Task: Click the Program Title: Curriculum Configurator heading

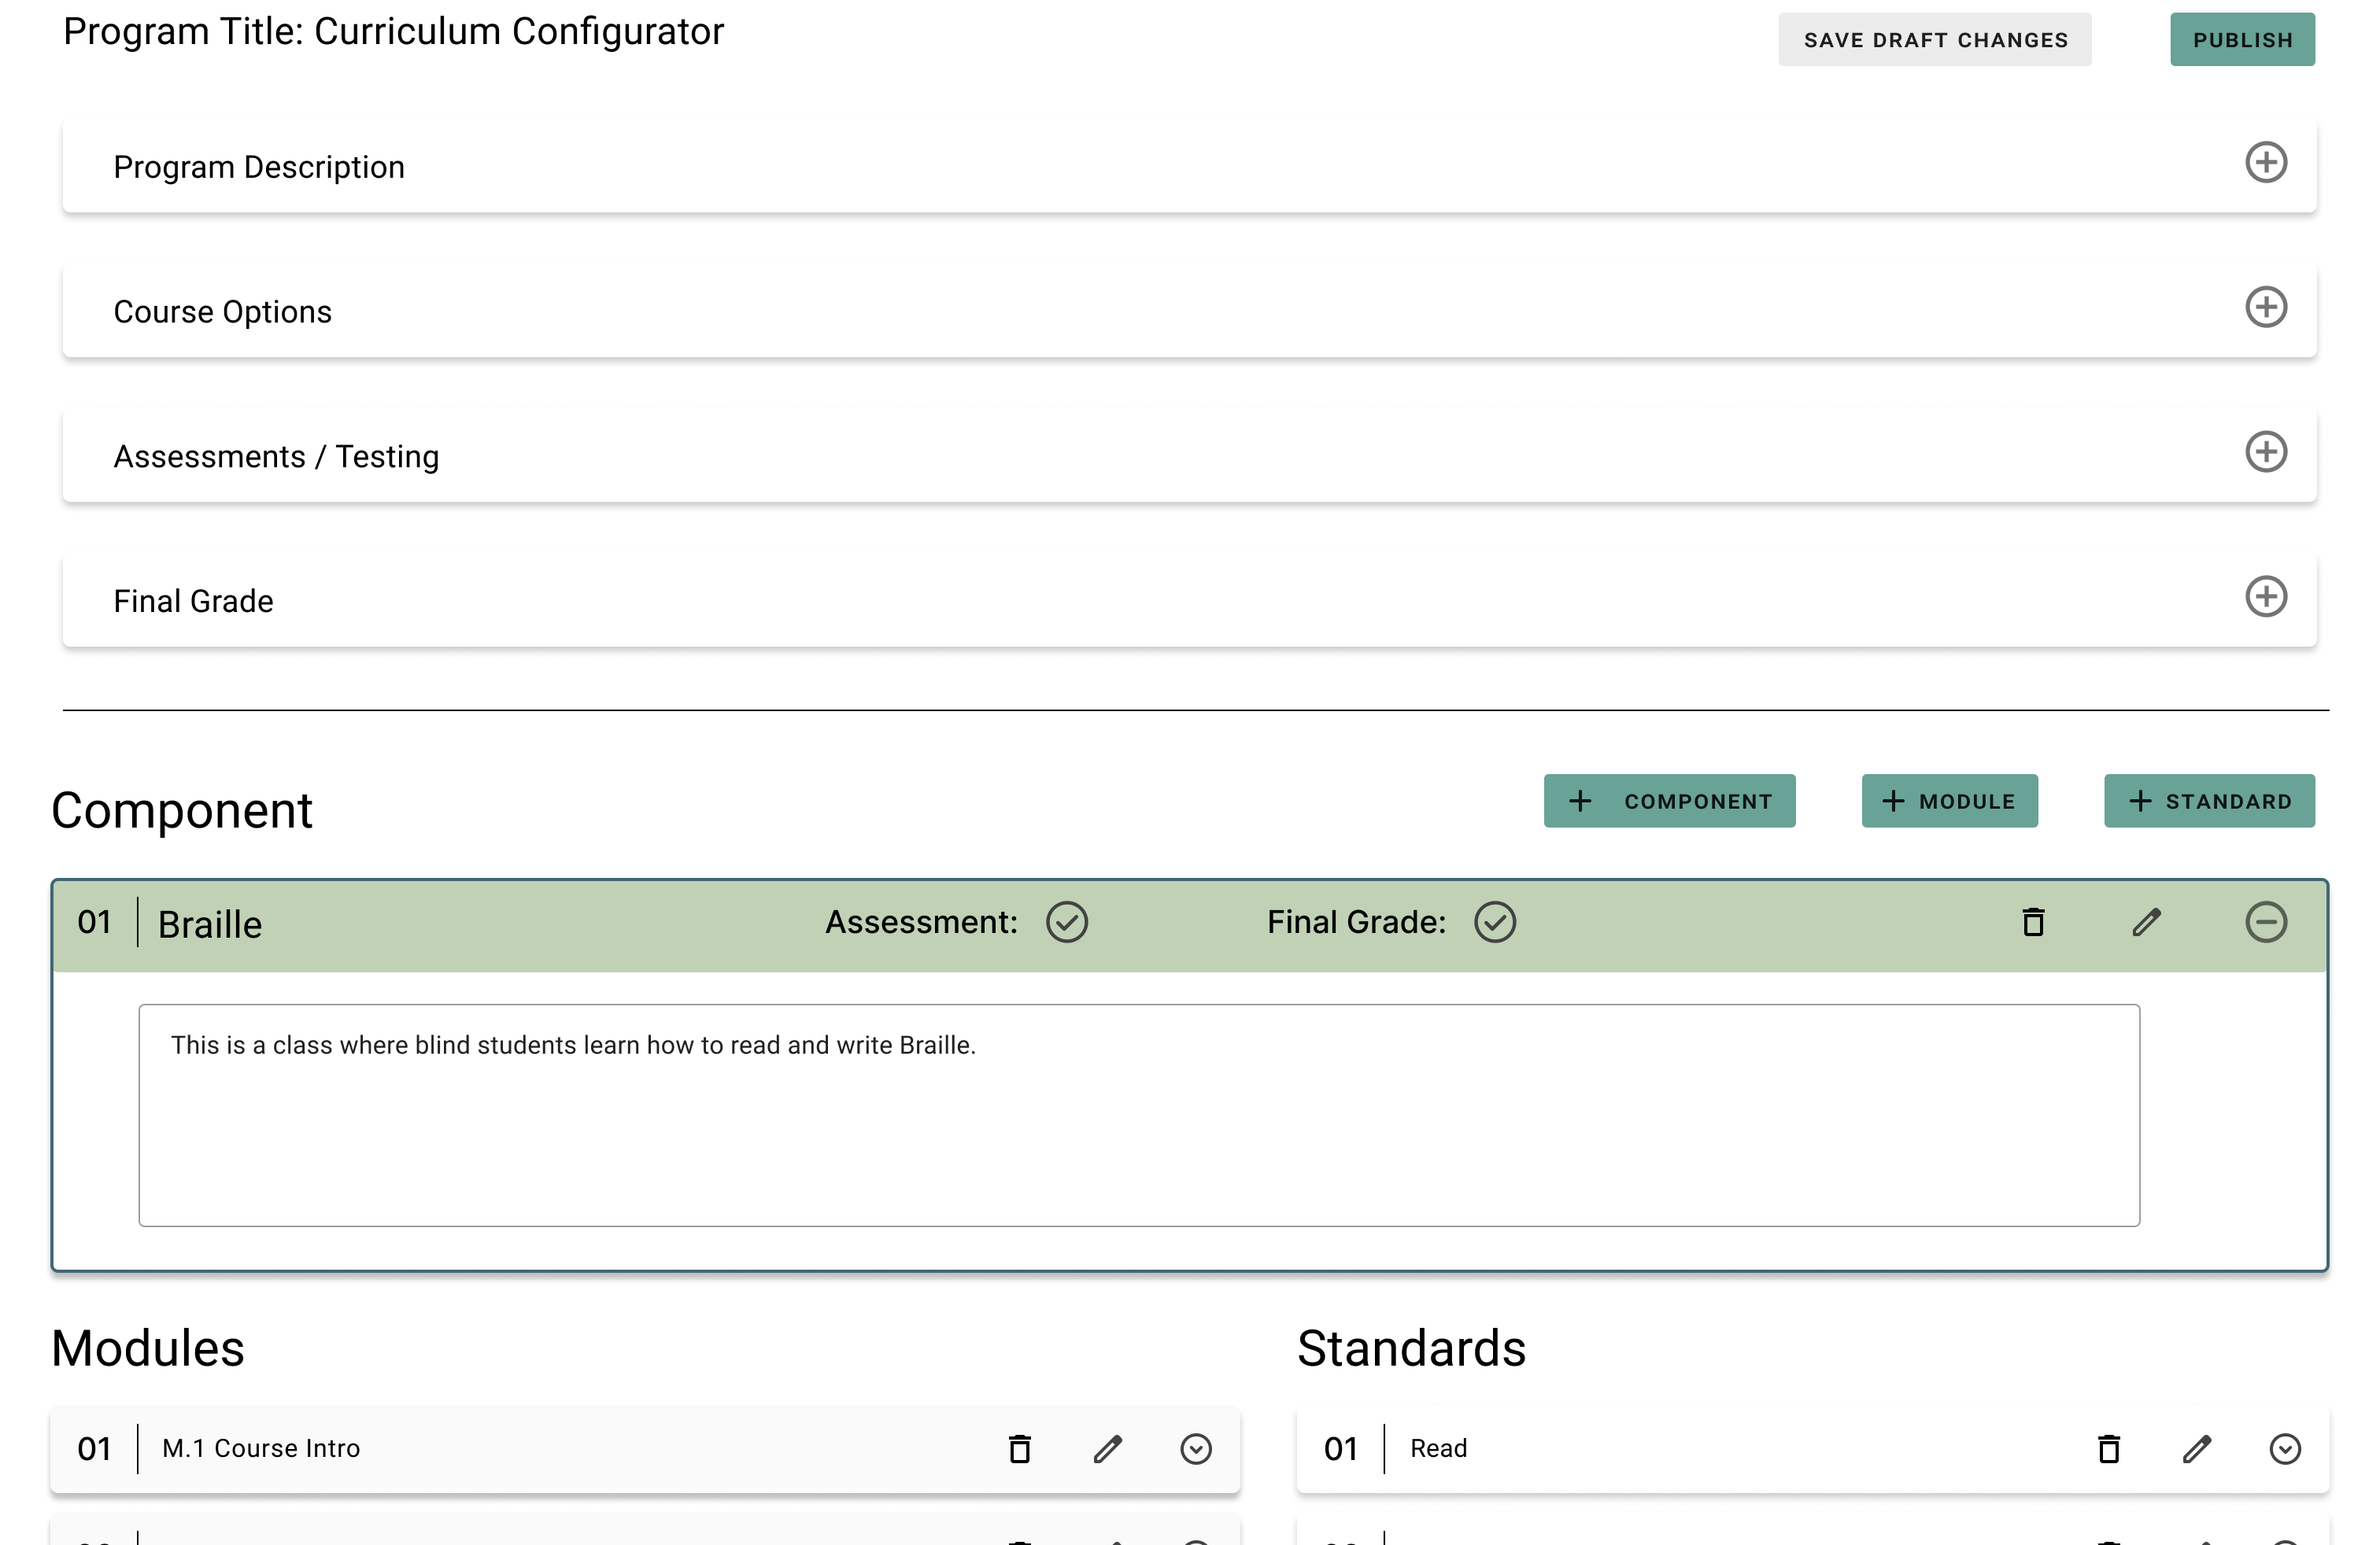Action: tap(393, 32)
